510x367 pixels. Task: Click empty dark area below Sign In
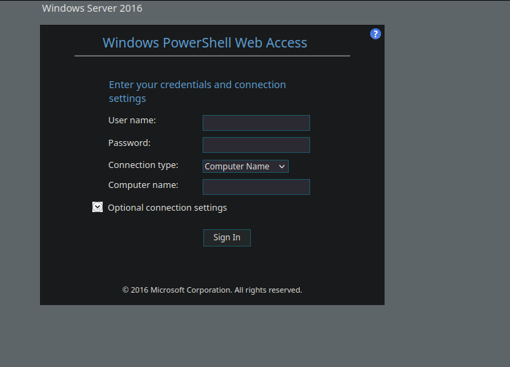point(212,265)
